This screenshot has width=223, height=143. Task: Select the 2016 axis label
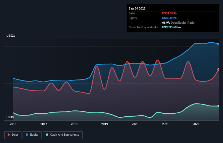[x=13, y=124]
